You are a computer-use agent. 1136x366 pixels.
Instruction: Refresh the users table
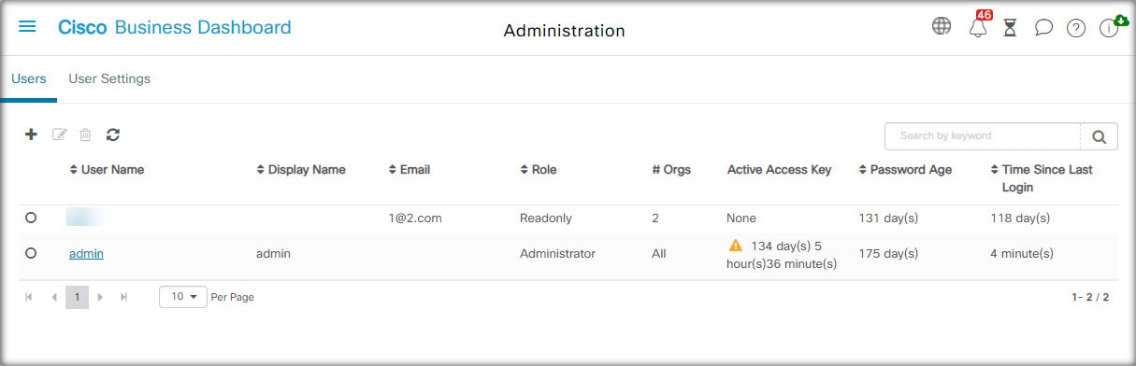point(113,134)
